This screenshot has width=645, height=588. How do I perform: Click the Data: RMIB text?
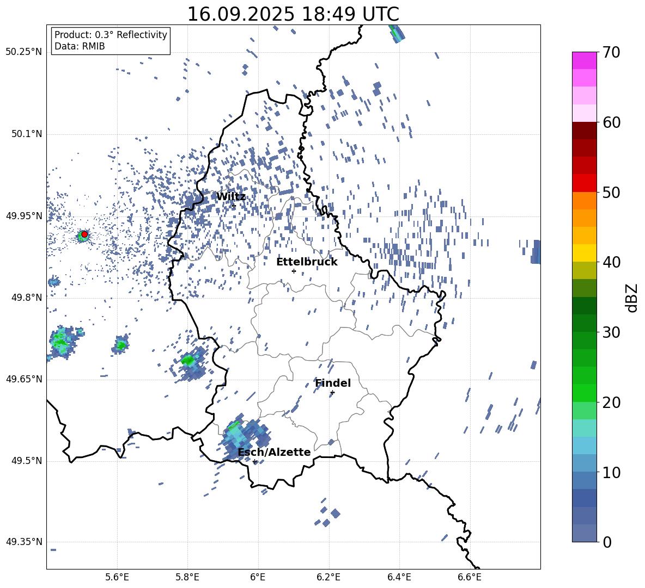[x=80, y=46]
